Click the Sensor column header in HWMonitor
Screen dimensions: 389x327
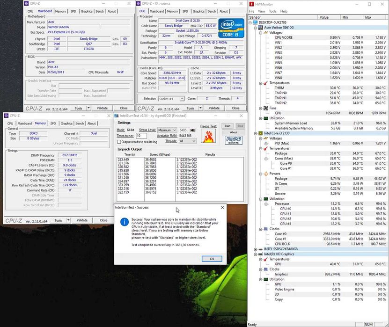point(283,17)
